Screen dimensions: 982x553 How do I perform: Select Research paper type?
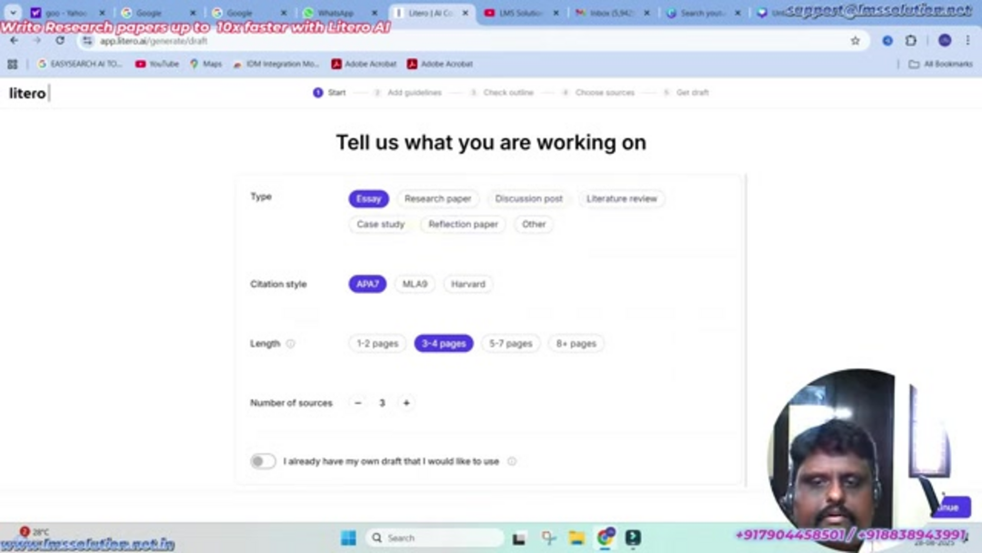[x=437, y=198]
